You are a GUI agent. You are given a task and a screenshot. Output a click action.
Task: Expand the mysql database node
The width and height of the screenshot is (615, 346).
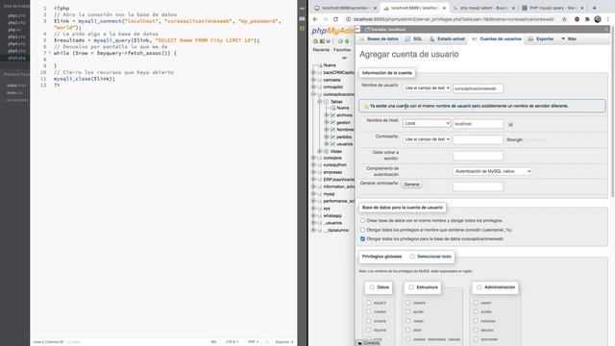tap(313, 194)
